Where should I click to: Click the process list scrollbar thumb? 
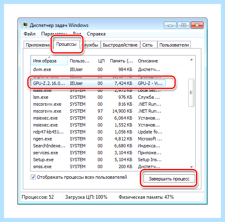(x=191, y=93)
